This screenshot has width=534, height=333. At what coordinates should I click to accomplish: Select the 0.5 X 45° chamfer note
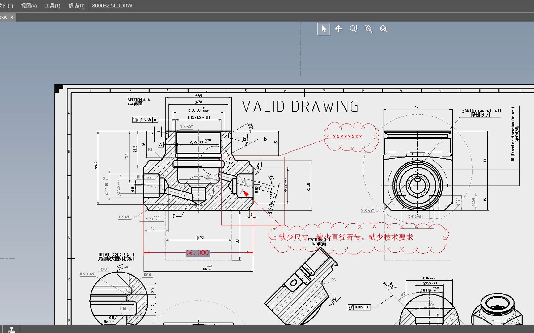click(x=87, y=274)
